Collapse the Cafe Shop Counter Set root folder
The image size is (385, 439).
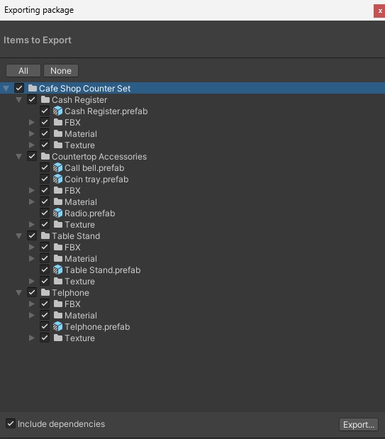[6, 89]
